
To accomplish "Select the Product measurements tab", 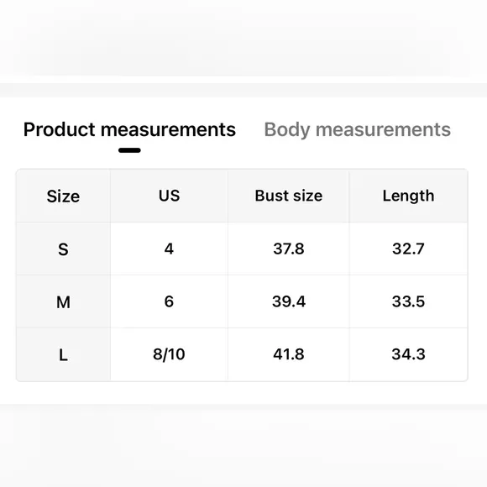I will pos(129,130).
